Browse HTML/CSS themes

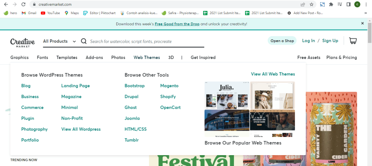136,129
